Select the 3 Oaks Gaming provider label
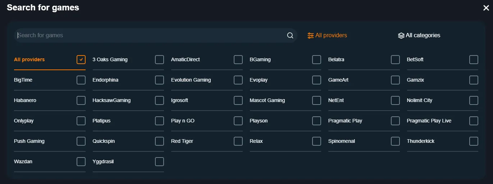The width and height of the screenshot is (493, 184). [x=110, y=59]
